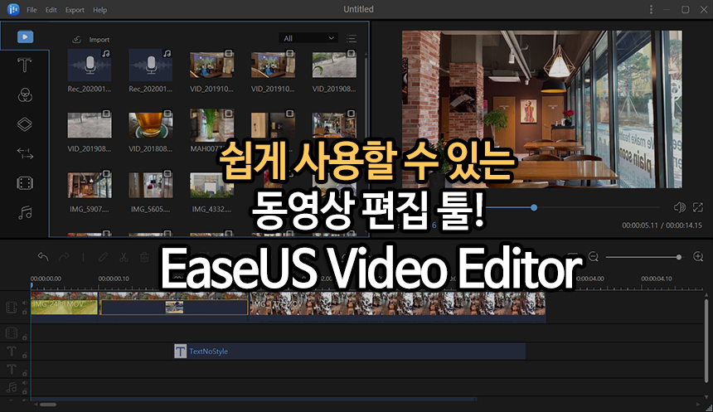
Task: Select the VID_201808... beer glass thumbnail
Action: tap(151, 124)
